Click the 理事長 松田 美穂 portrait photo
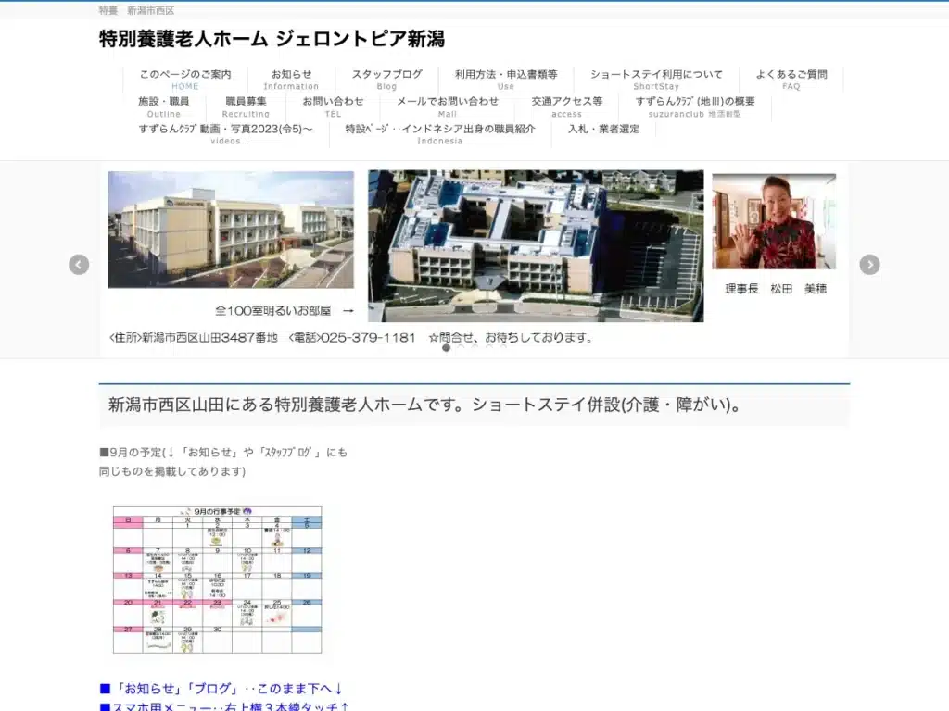This screenshot has height=711, width=949. click(774, 221)
